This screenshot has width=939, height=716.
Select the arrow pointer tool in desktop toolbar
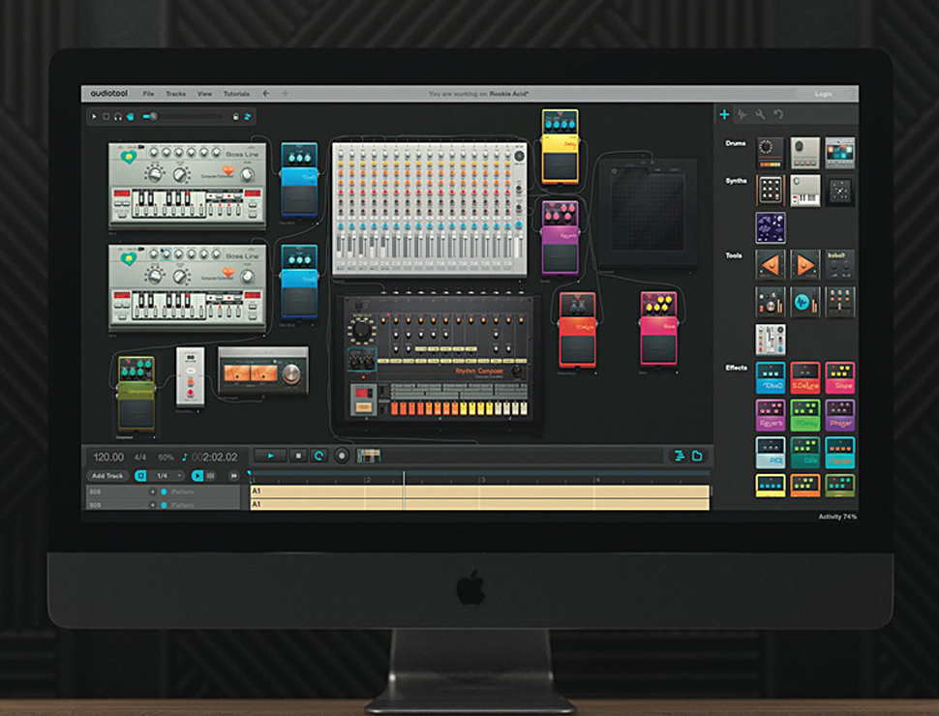tap(94, 117)
